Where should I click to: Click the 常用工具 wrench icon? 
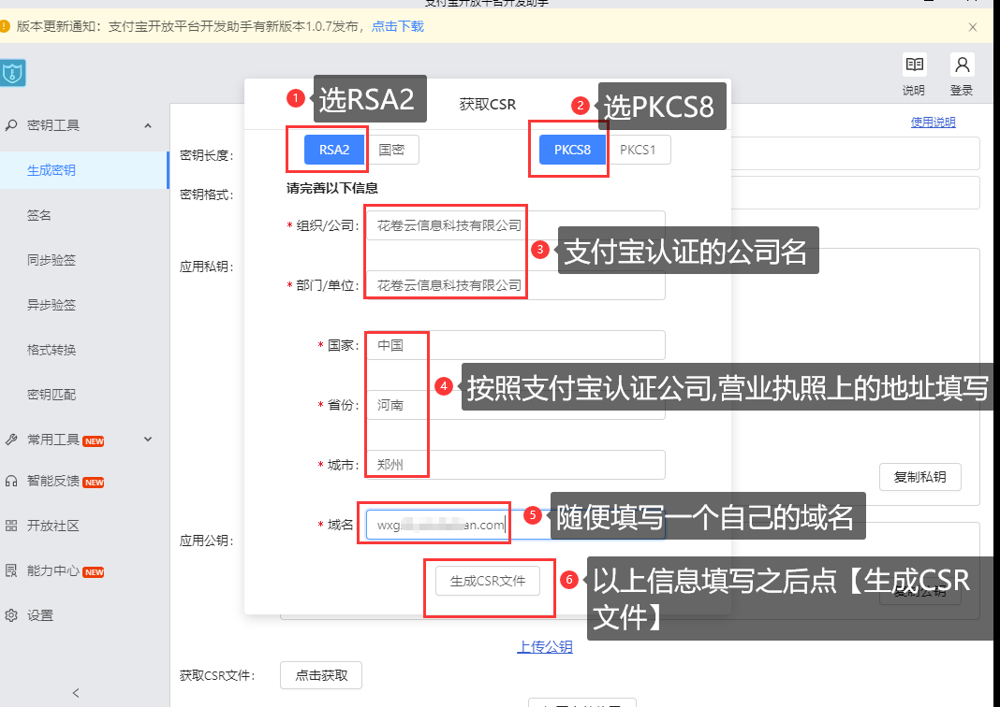(11, 440)
